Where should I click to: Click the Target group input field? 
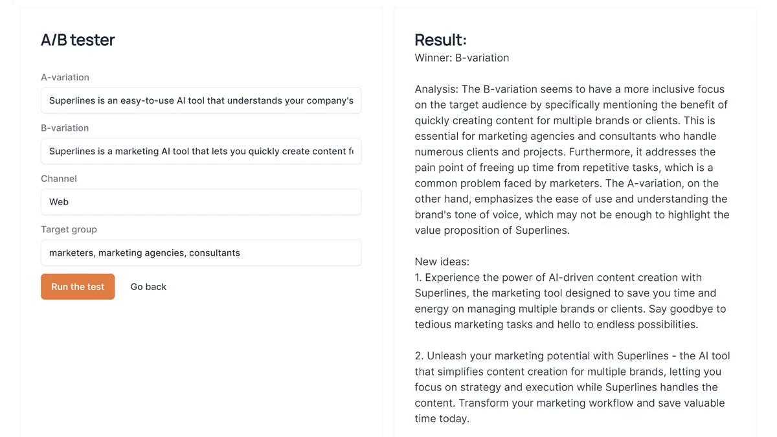(201, 252)
